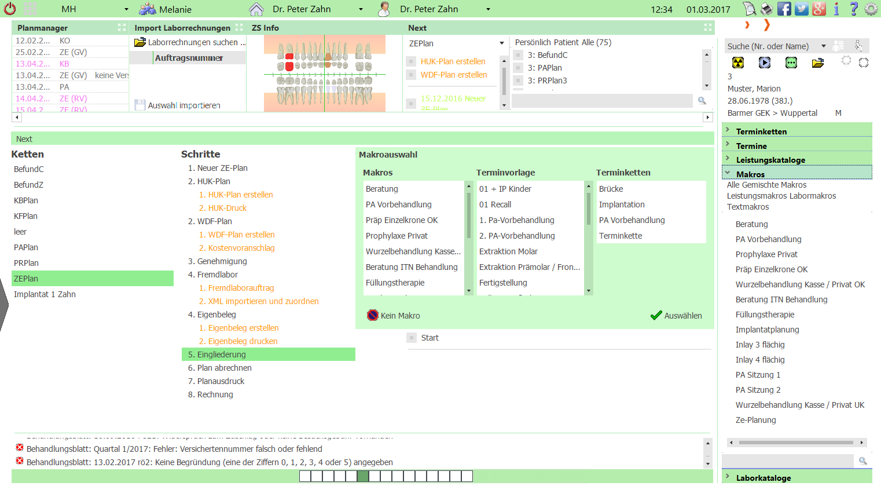Collapse the Makros section
The image size is (881, 486).
click(x=796, y=173)
